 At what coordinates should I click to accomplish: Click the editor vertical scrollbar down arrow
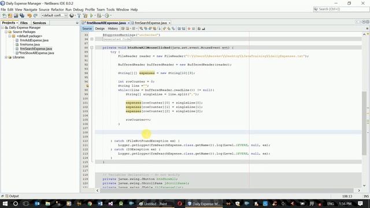364,185
